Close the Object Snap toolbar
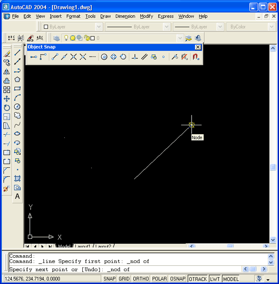Screen dimensions: 279x284 tap(198, 47)
